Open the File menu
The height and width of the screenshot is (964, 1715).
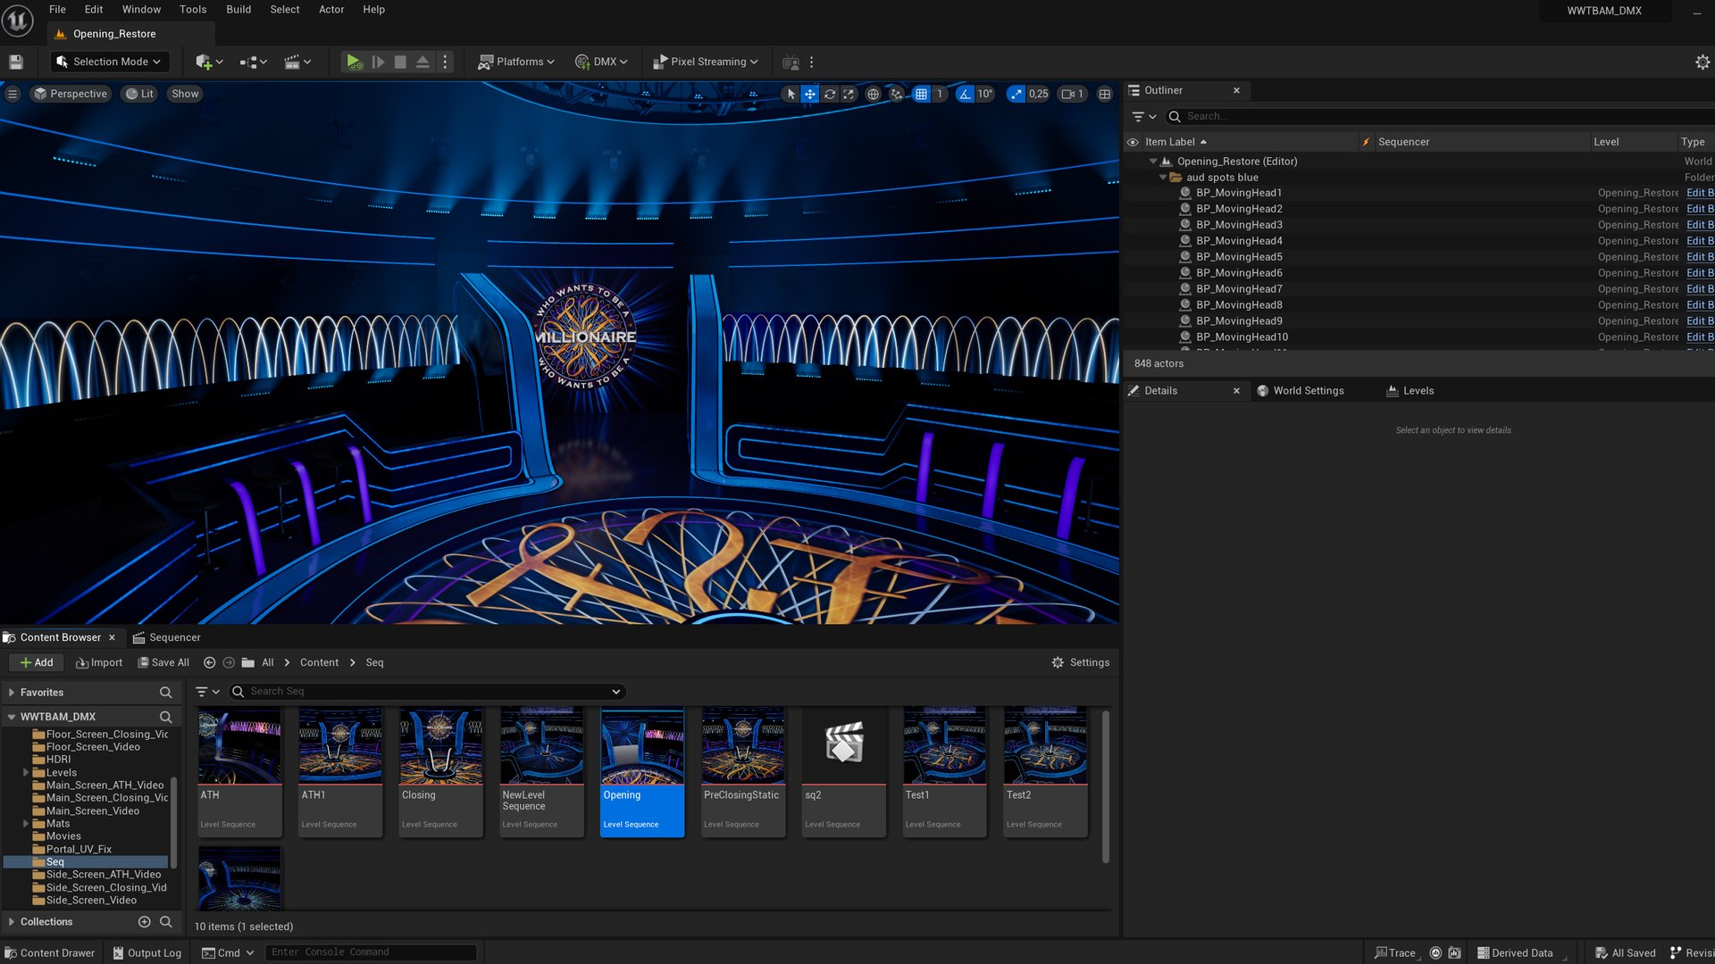pos(57,10)
